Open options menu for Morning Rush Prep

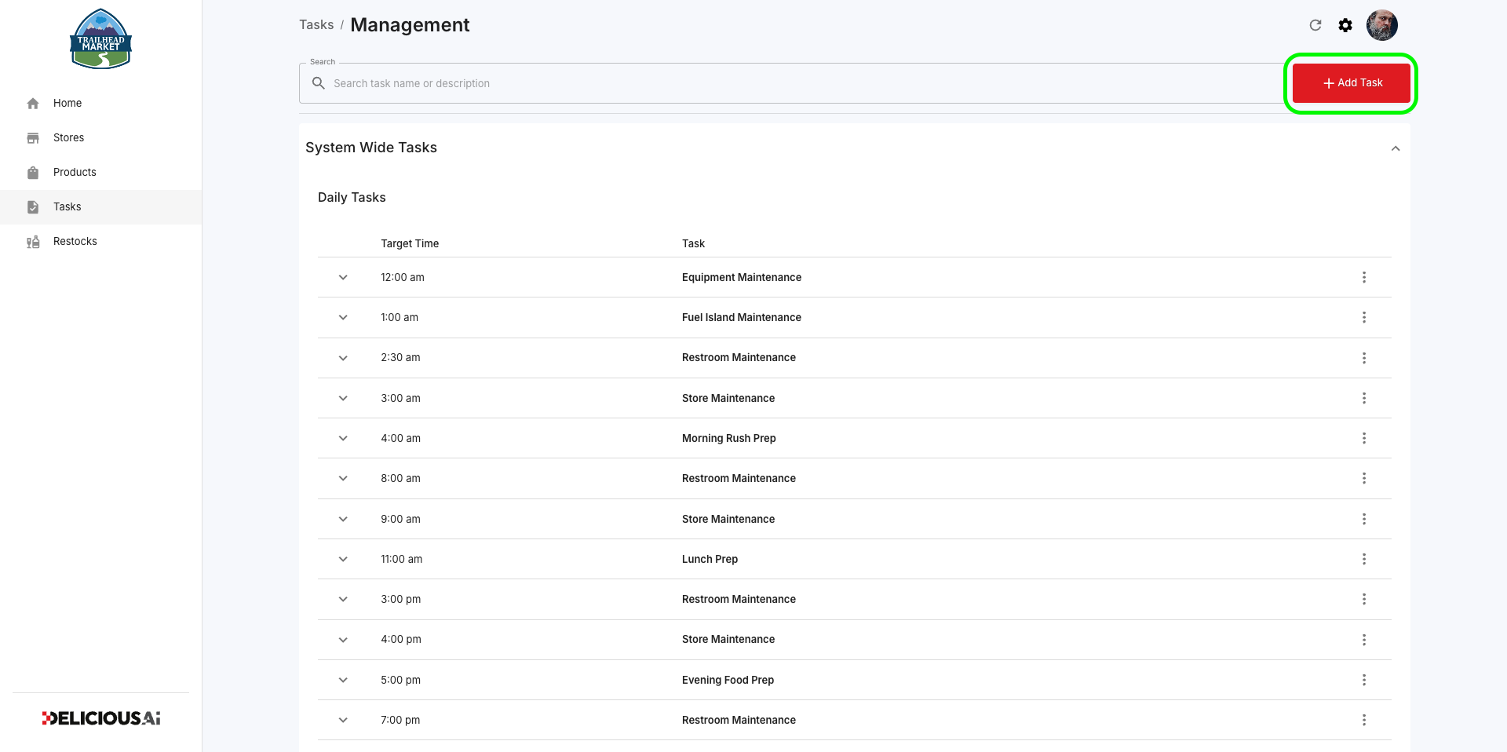(1364, 438)
